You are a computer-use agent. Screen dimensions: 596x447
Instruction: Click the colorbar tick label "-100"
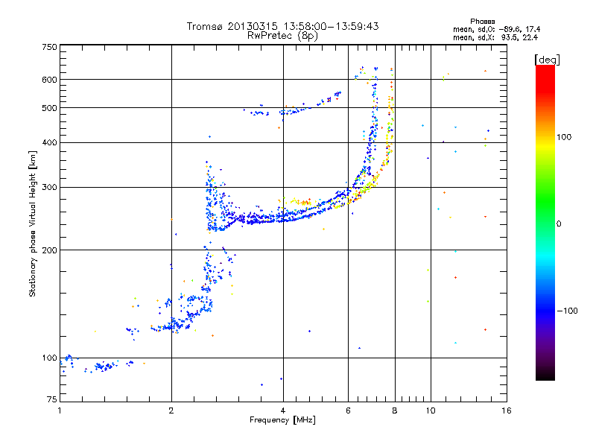[x=567, y=311]
